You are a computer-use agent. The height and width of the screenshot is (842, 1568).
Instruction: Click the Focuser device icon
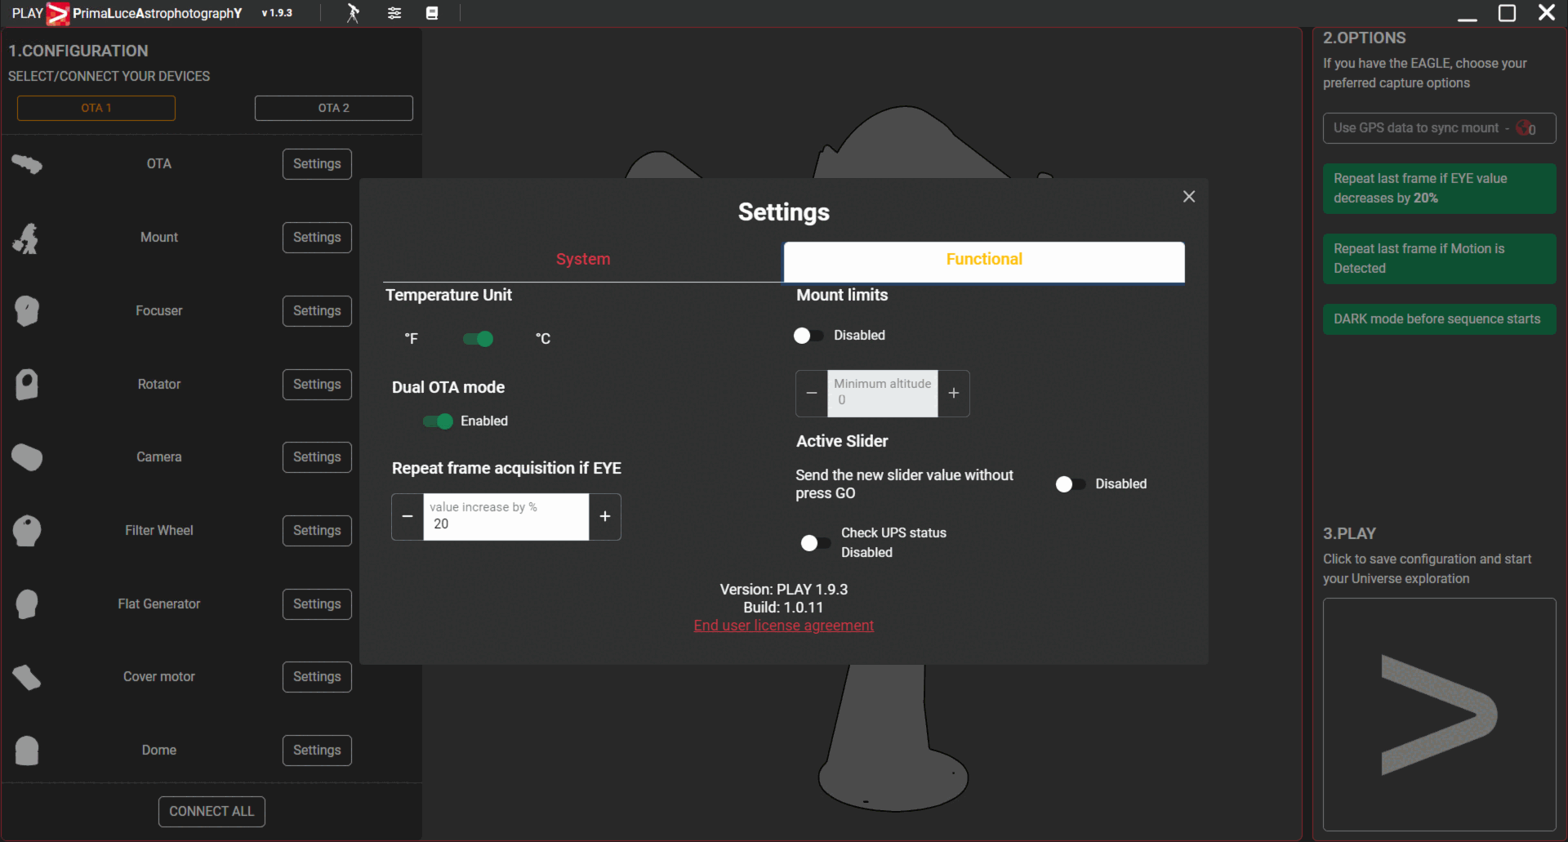(27, 311)
